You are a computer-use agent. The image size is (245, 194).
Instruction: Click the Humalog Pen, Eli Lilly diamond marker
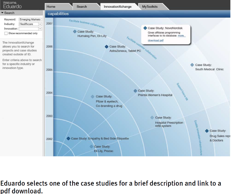(x=75, y=31)
